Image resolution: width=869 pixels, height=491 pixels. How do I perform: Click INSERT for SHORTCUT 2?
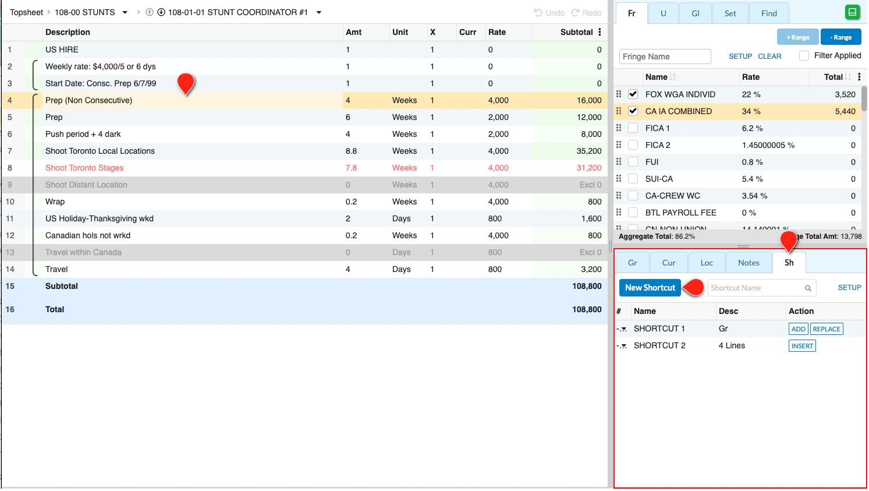click(802, 346)
